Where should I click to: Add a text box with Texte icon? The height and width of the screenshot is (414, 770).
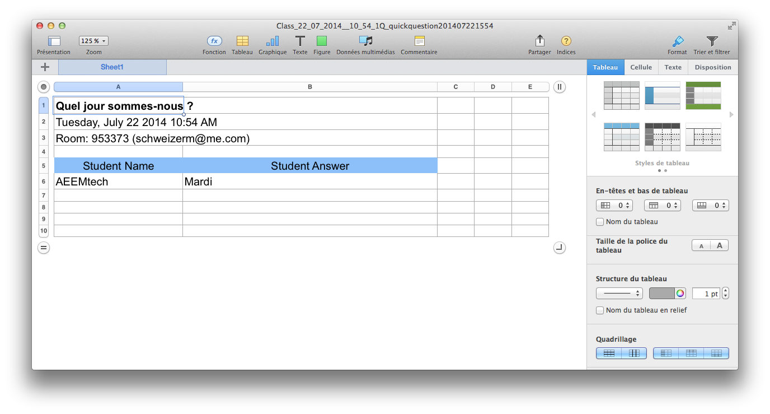300,41
